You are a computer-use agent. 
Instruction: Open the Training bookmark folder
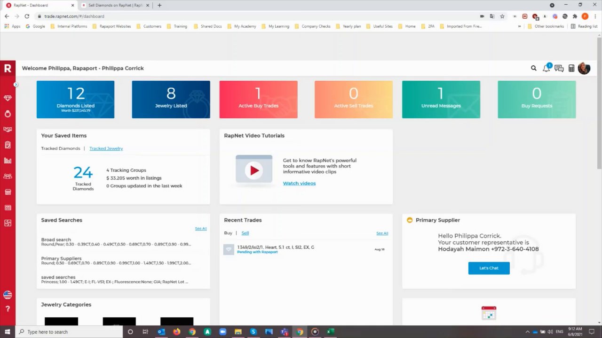176,26
